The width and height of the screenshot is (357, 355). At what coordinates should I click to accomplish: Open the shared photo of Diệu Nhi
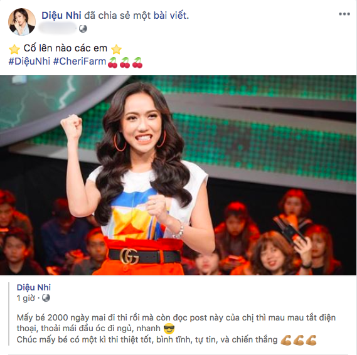(178, 175)
